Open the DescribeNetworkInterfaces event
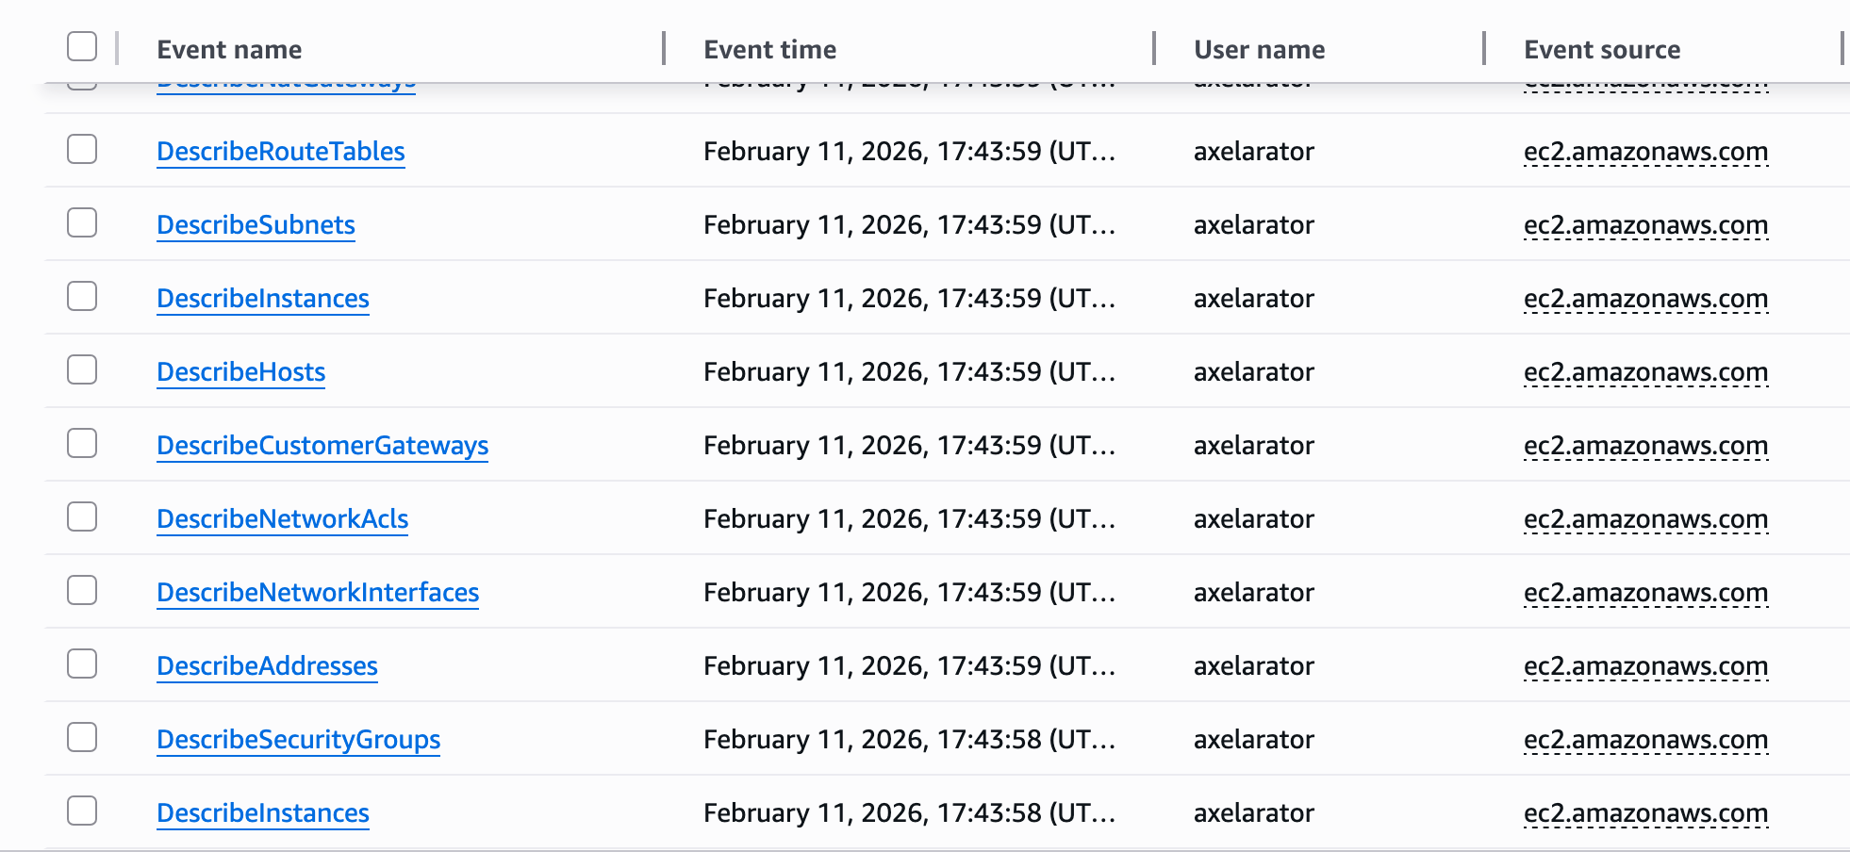 point(318,593)
